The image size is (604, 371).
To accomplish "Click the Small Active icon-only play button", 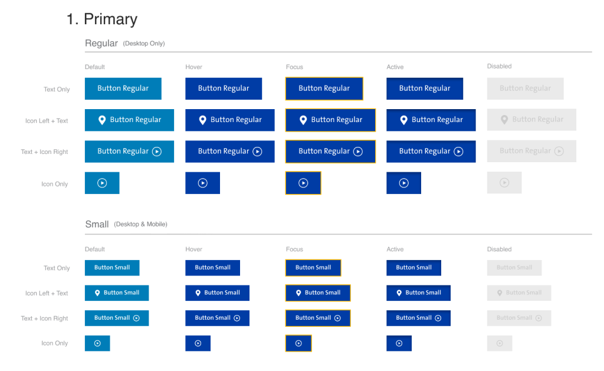I will coord(399,343).
